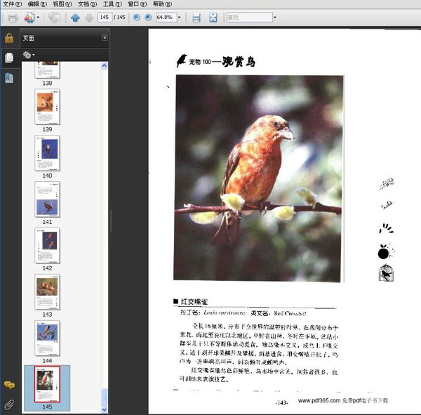Expand the arrow beside the collaboration icon

coord(38,18)
